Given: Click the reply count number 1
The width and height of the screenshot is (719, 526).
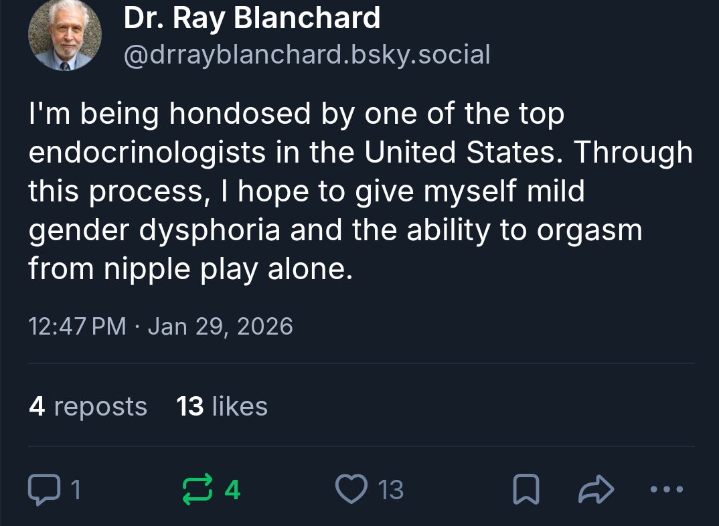Looking at the screenshot, I should pyautogui.click(x=76, y=491).
